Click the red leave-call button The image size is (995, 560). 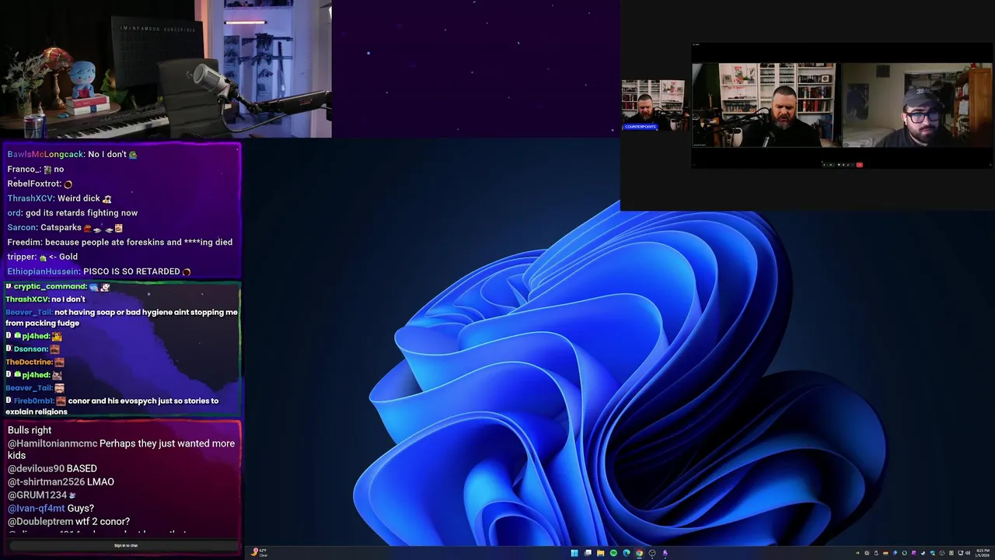tap(859, 165)
